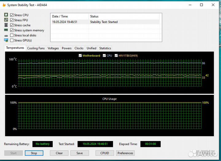Viewport: 221px width, 161px height.
Task: Maximize the System Stability Test window
Action: click(x=202, y=5)
